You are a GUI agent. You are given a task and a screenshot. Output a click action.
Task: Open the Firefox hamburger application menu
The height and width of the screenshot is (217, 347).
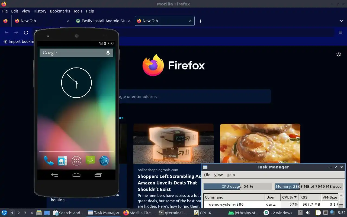340,32
